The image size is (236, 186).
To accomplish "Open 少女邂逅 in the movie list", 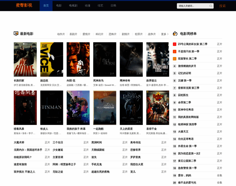I will 58,150.
